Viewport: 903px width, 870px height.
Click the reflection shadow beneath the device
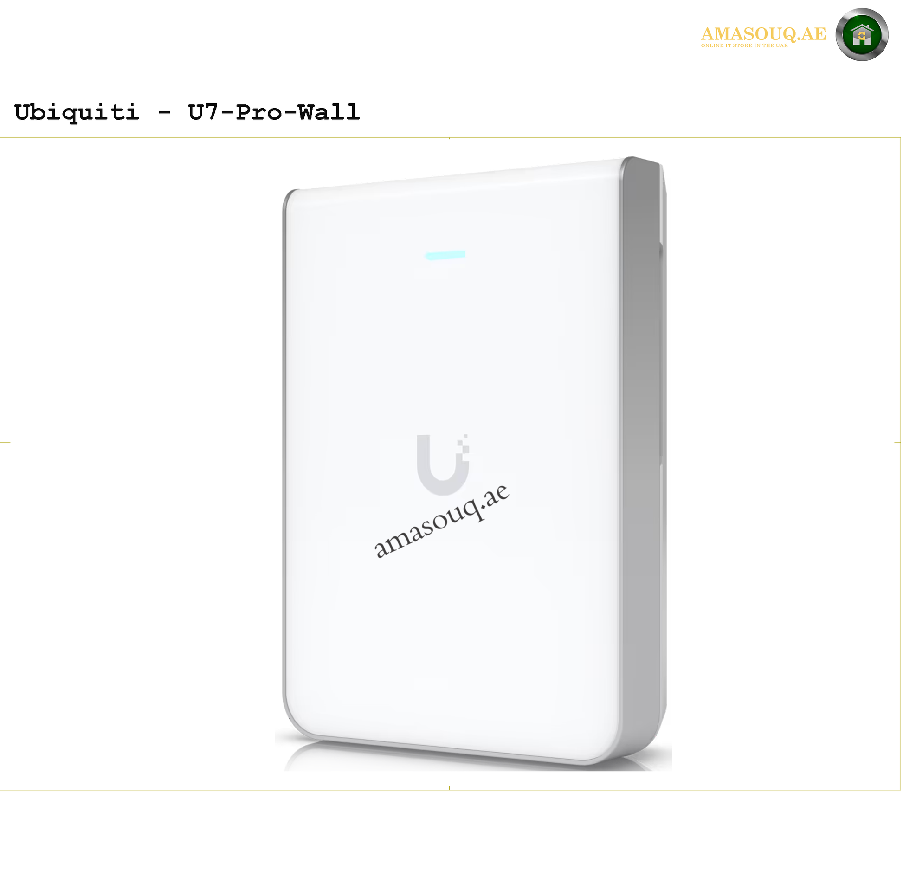473,761
